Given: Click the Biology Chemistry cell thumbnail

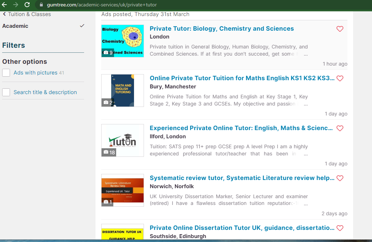Looking at the screenshot, I should 123,41.
